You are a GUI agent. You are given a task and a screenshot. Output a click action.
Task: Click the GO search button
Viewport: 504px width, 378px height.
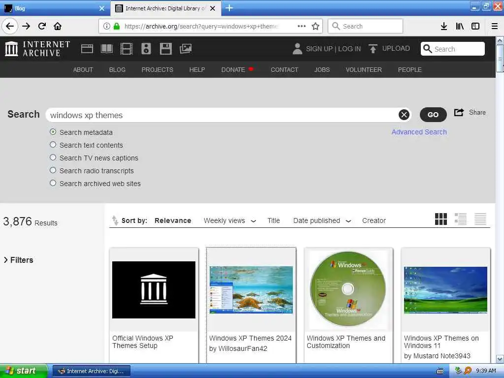tap(433, 115)
